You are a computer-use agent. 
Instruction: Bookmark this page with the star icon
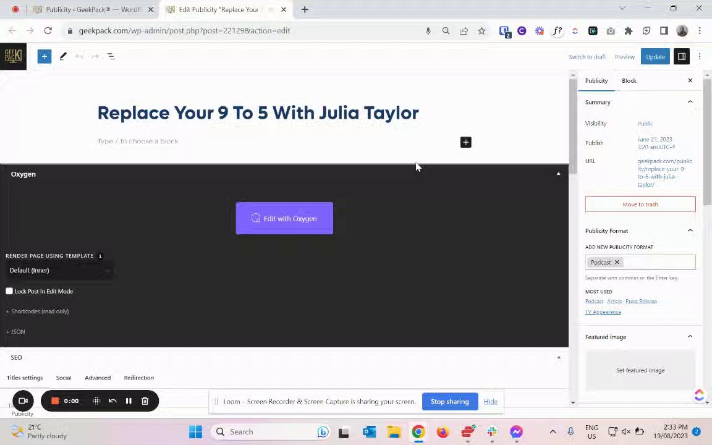[481, 31]
